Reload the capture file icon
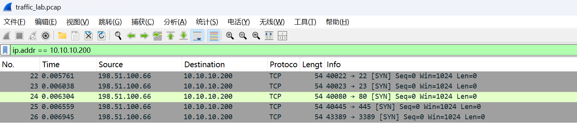Image resolution: width=577 pixels, height=139 pixels. [101, 36]
